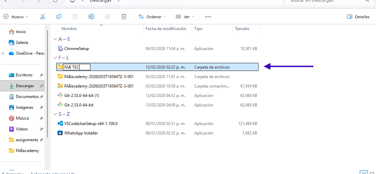
Task: Click the Share icon in toolbar
Action: (x=108, y=17)
